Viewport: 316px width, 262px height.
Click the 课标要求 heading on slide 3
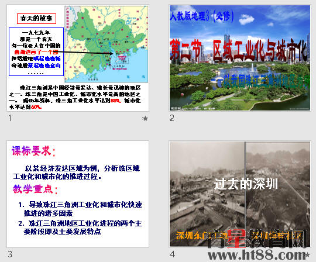[33, 151]
